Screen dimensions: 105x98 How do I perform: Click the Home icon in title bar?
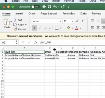44,7
